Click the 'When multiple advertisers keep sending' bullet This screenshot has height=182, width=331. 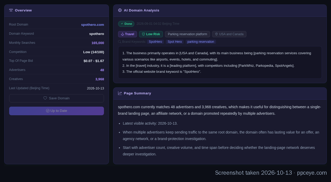221,135
